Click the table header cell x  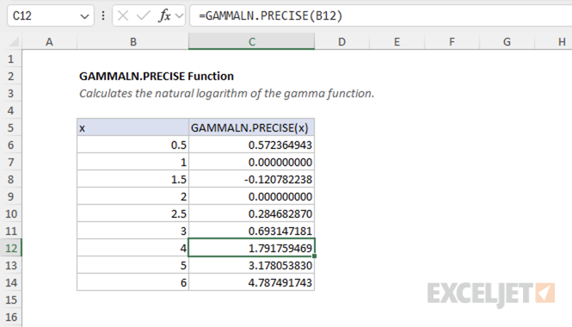pyautogui.click(x=132, y=127)
